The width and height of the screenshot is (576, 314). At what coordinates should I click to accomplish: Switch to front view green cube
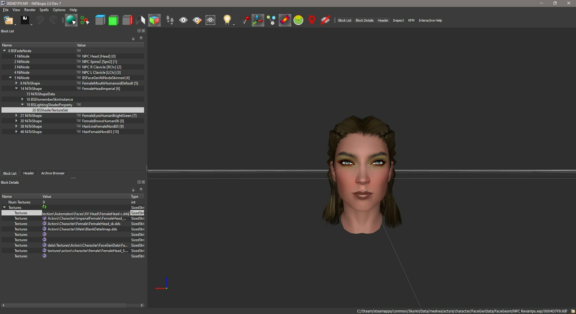point(113,20)
